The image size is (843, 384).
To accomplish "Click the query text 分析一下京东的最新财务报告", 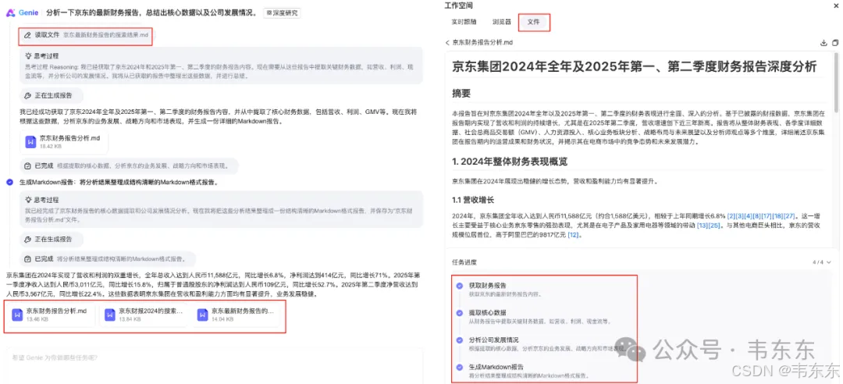I will 151,12.
